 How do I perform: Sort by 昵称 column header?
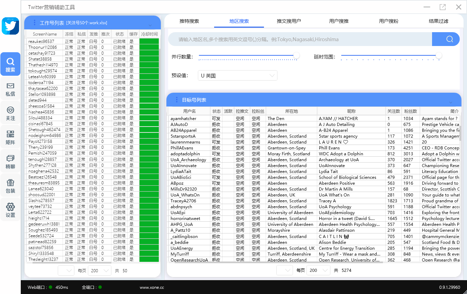click(x=351, y=111)
